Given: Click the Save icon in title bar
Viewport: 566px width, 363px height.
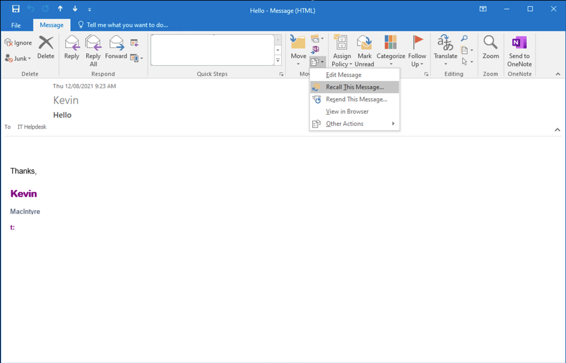Looking at the screenshot, I should pos(15,9).
